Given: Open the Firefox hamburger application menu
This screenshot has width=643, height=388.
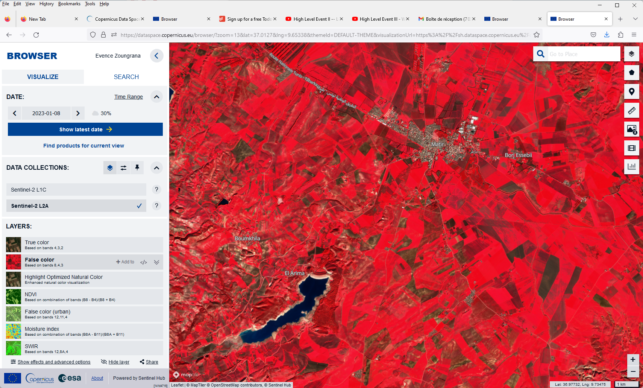Looking at the screenshot, I should pyautogui.click(x=634, y=35).
